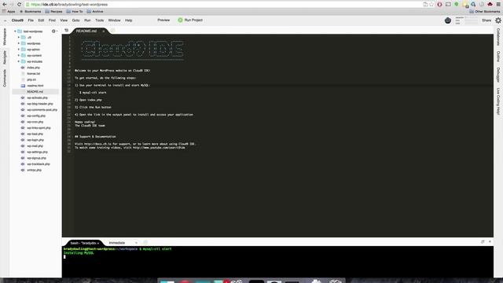Click the user avatar icon
503x283 pixels.
click(x=448, y=20)
